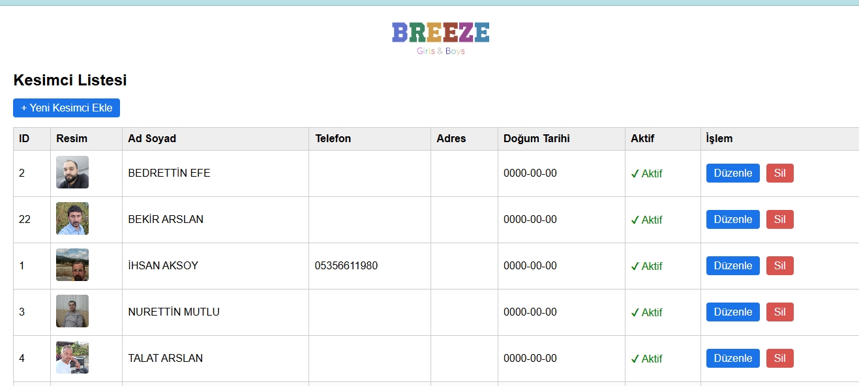Click phone number 05356611980
This screenshot has height=386, width=859.
tap(346, 265)
